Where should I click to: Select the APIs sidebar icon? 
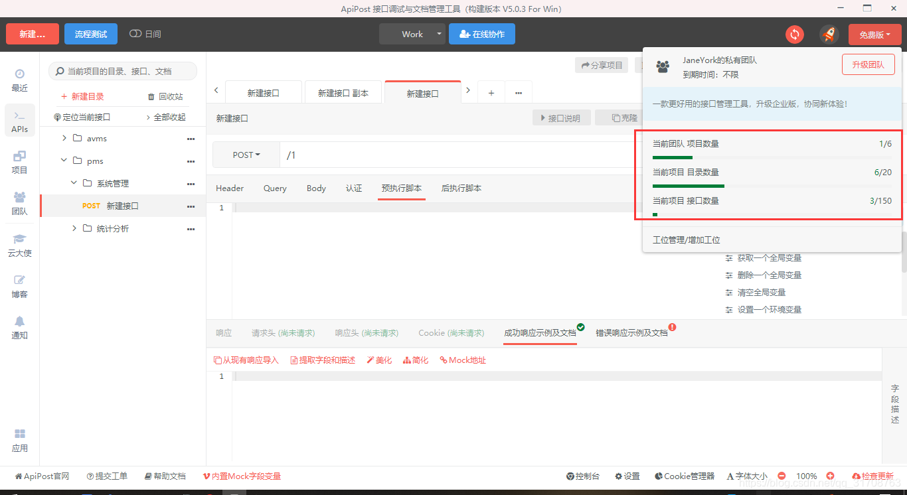(x=20, y=121)
